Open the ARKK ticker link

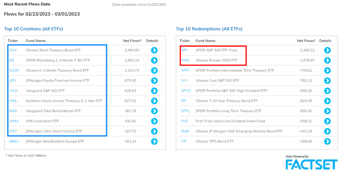coord(14,121)
